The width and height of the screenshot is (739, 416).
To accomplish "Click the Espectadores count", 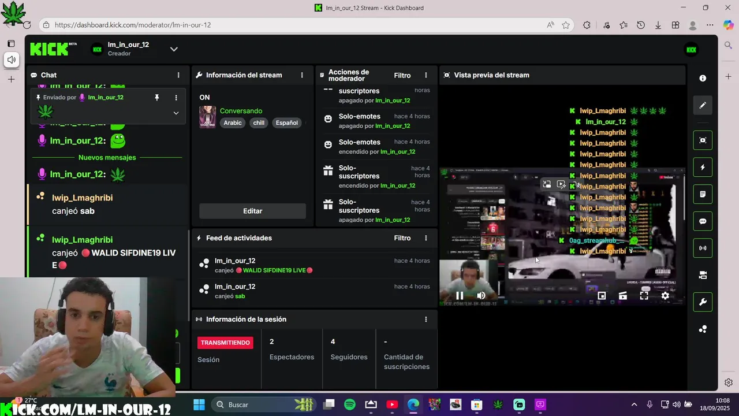I will click(x=272, y=341).
